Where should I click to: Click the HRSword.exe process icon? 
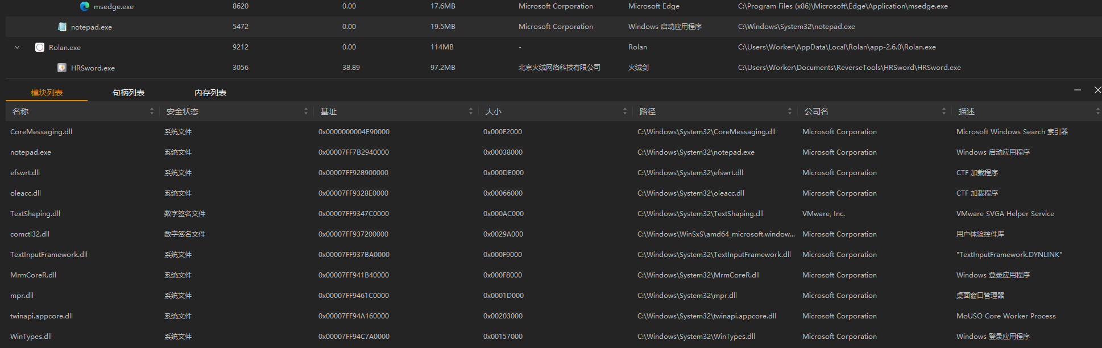click(62, 68)
